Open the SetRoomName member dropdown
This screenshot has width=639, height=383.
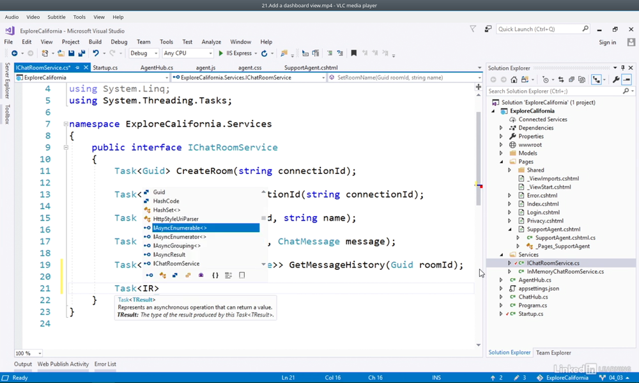405,77
